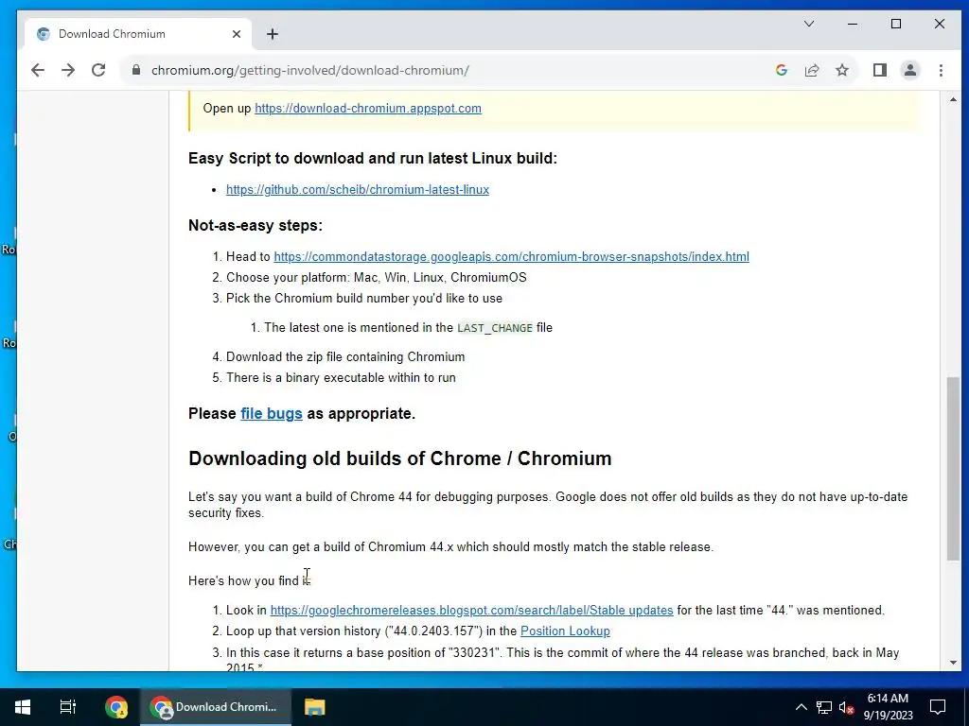Viewport: 969px width, 726px height.
Task: Reload the current page
Action: (98, 70)
